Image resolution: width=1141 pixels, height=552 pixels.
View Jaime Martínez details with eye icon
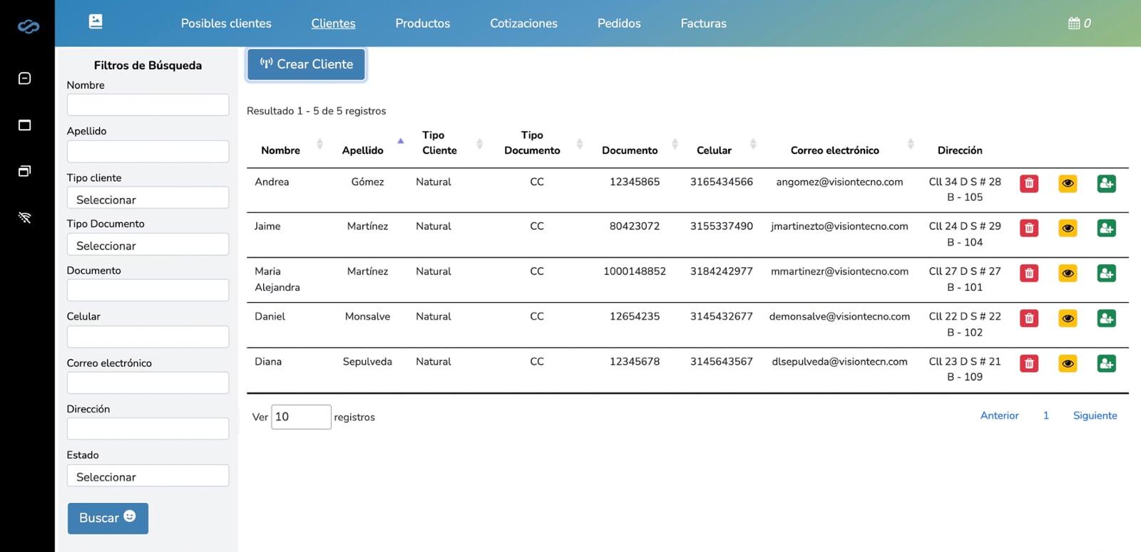tap(1068, 229)
